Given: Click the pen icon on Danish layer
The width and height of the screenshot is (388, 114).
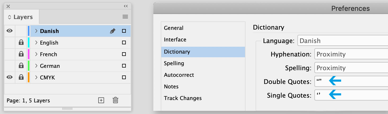Looking at the screenshot, I should (113, 31).
